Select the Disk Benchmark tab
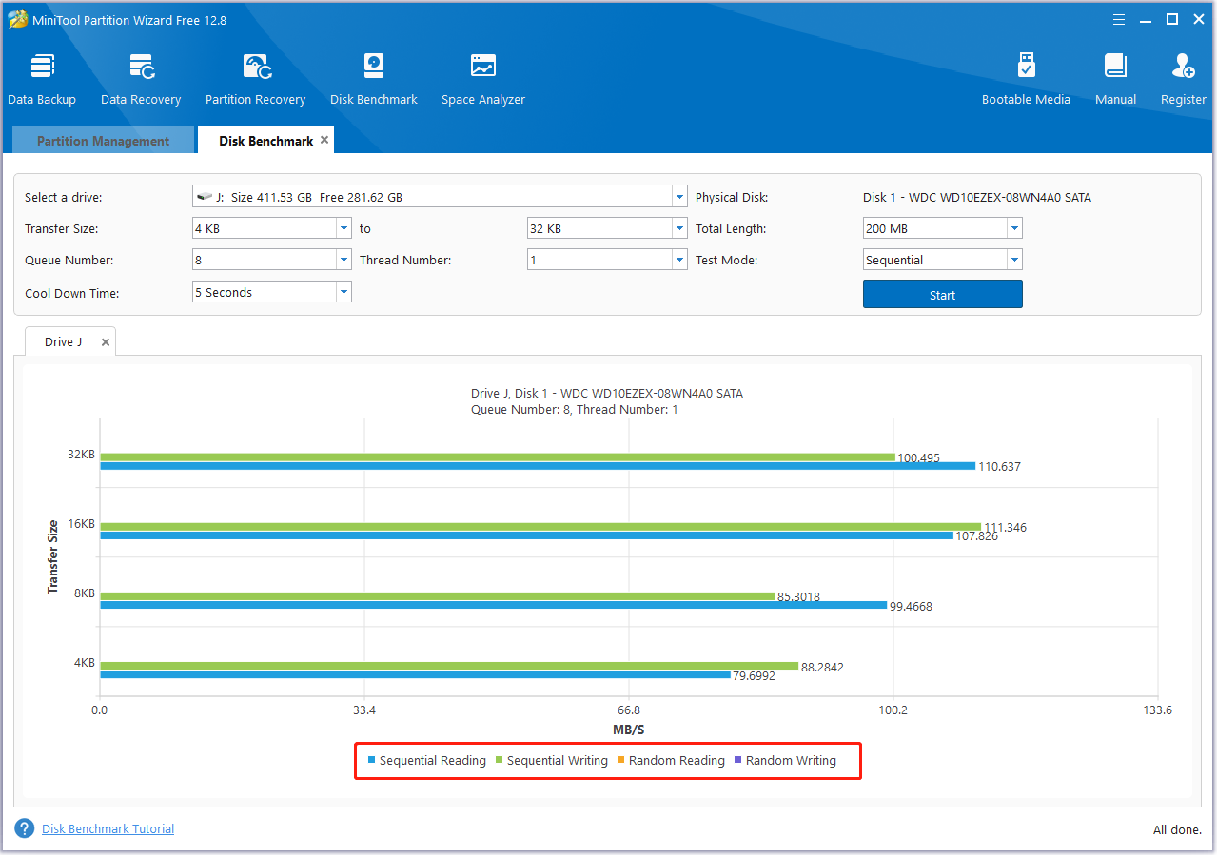Viewport: 1217px width, 856px height. tap(265, 141)
